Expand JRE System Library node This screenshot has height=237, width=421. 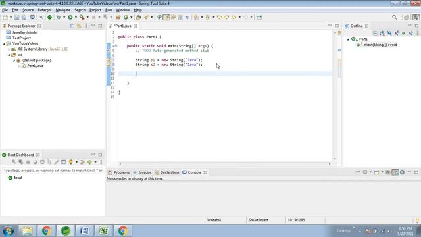(9, 49)
